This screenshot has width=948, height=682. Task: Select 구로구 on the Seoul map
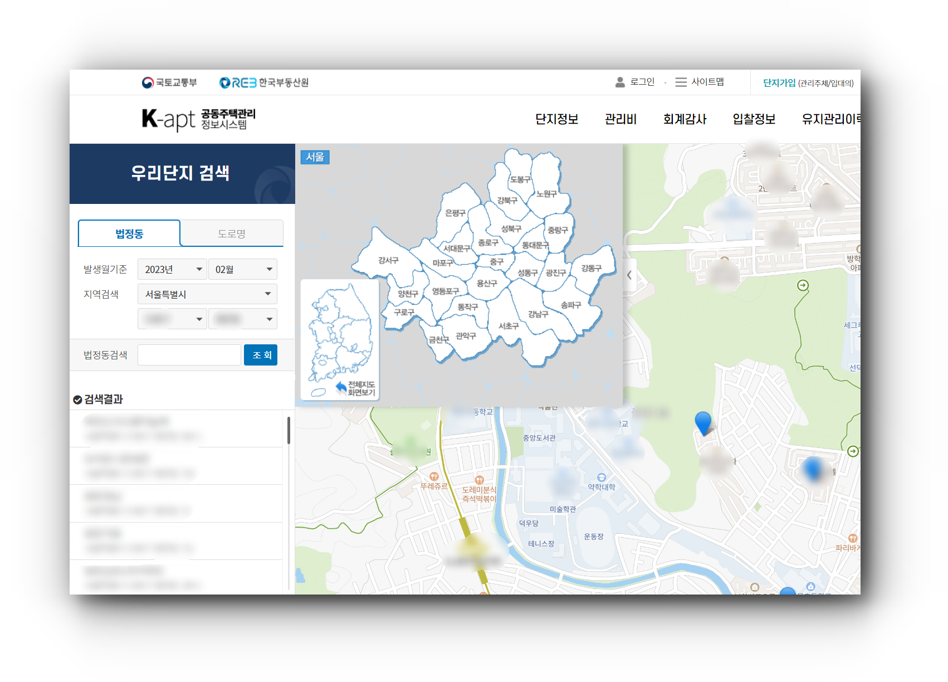[x=404, y=313]
